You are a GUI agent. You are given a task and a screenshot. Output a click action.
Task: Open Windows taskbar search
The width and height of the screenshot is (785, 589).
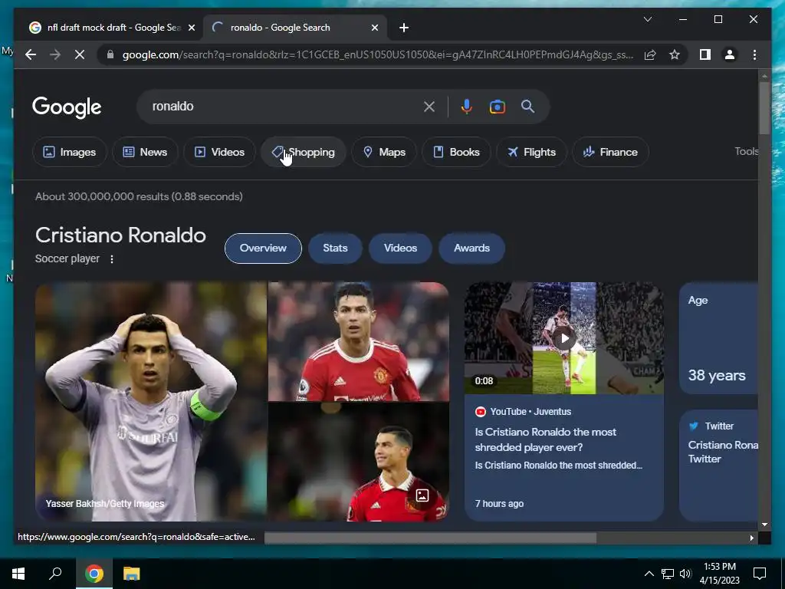[55, 574]
